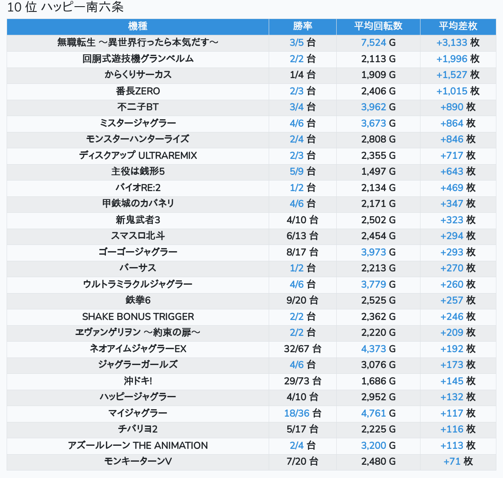Select the 沖ドキ! machine name
Screen dimensions: 503x478
[x=138, y=381]
